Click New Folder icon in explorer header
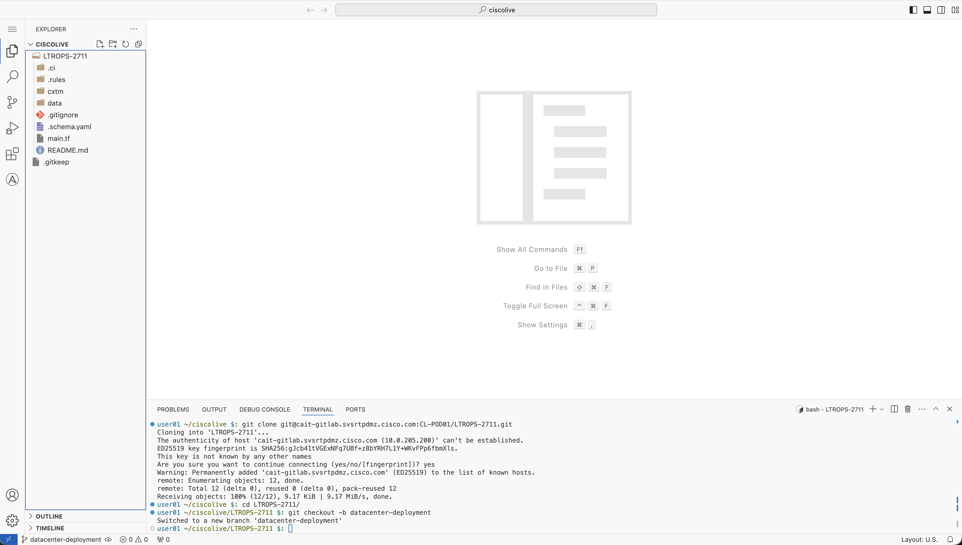962x545 pixels. pos(113,44)
